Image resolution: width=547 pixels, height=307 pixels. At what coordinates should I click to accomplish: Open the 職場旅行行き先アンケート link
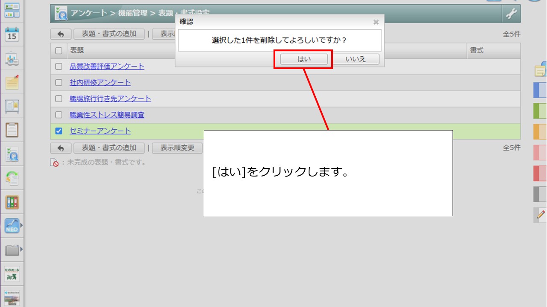click(x=110, y=99)
